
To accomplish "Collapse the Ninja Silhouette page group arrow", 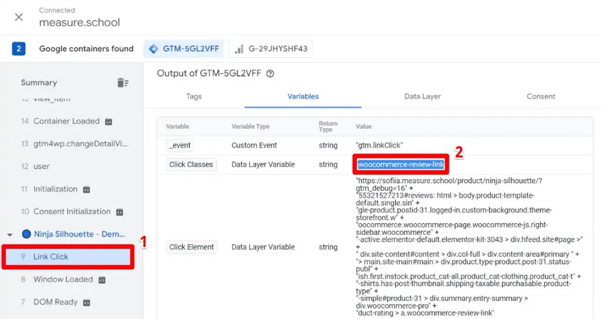I will coord(10,234).
